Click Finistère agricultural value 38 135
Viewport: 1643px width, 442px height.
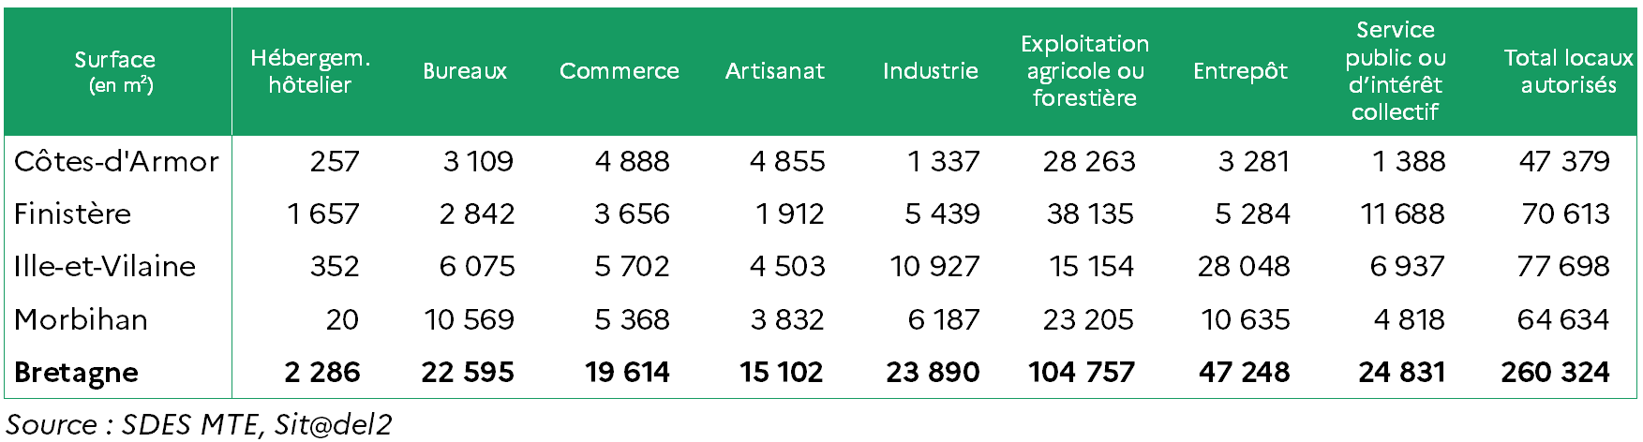tap(1090, 214)
